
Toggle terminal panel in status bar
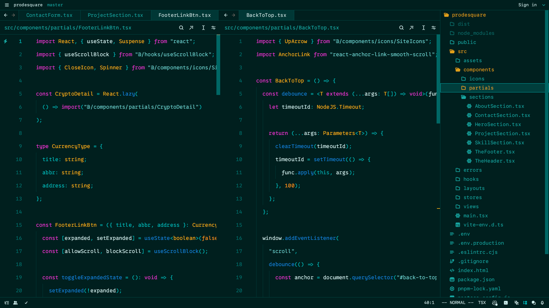(506, 303)
